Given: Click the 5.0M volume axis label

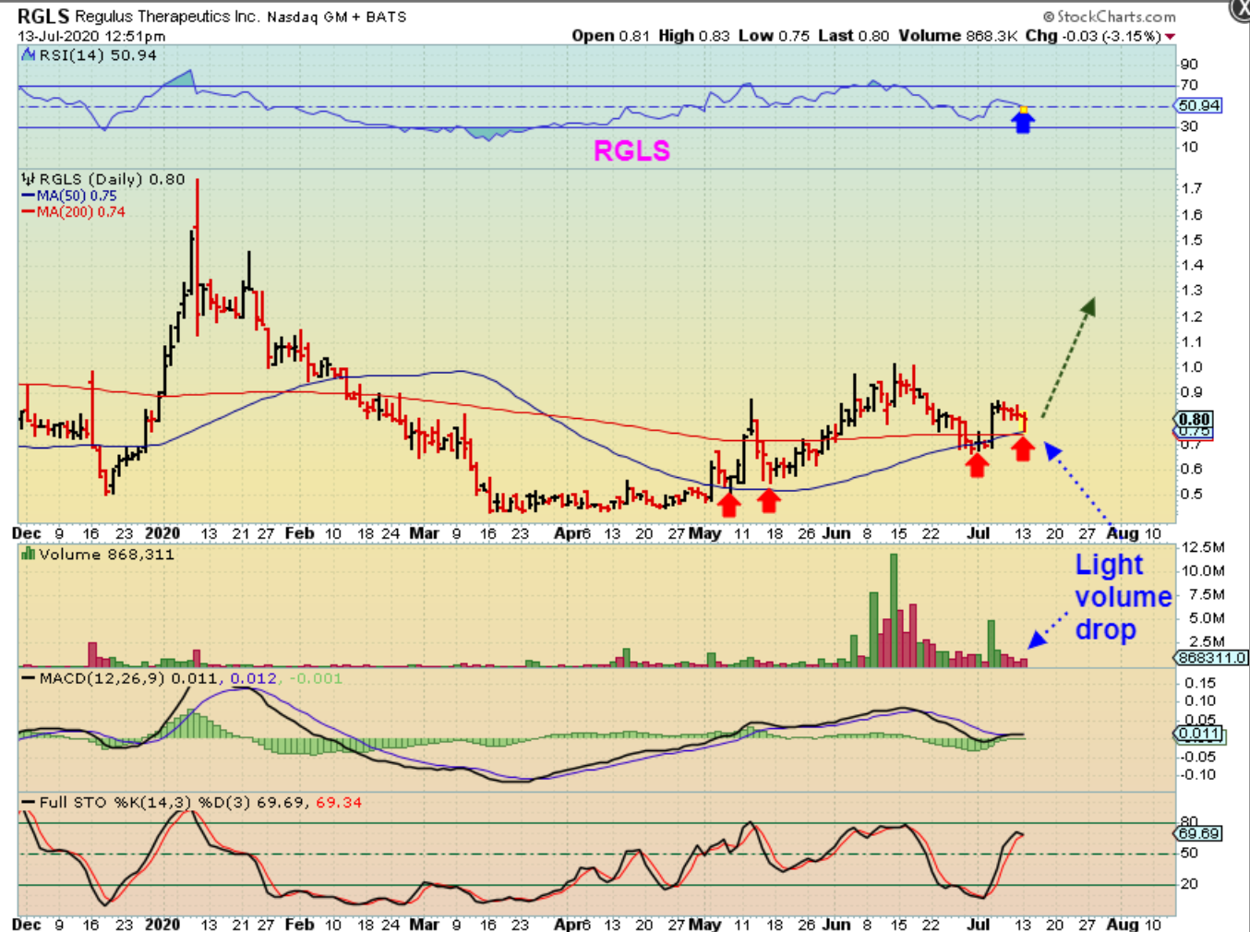Looking at the screenshot, I should (1206, 618).
